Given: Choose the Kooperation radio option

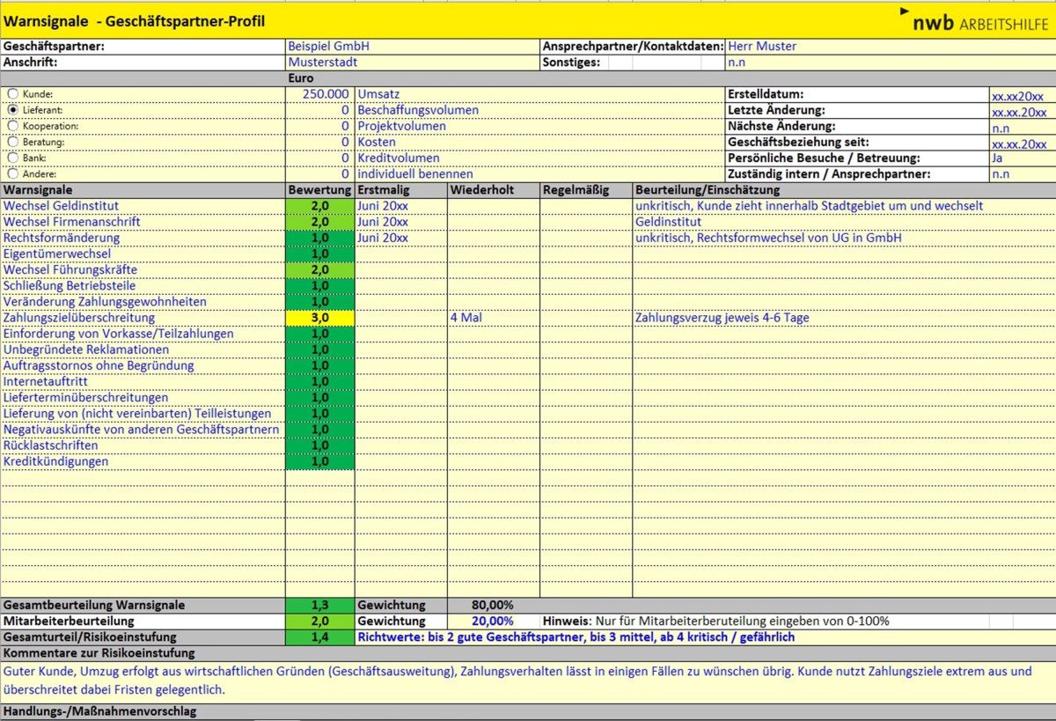Looking at the screenshot, I should tap(12, 126).
